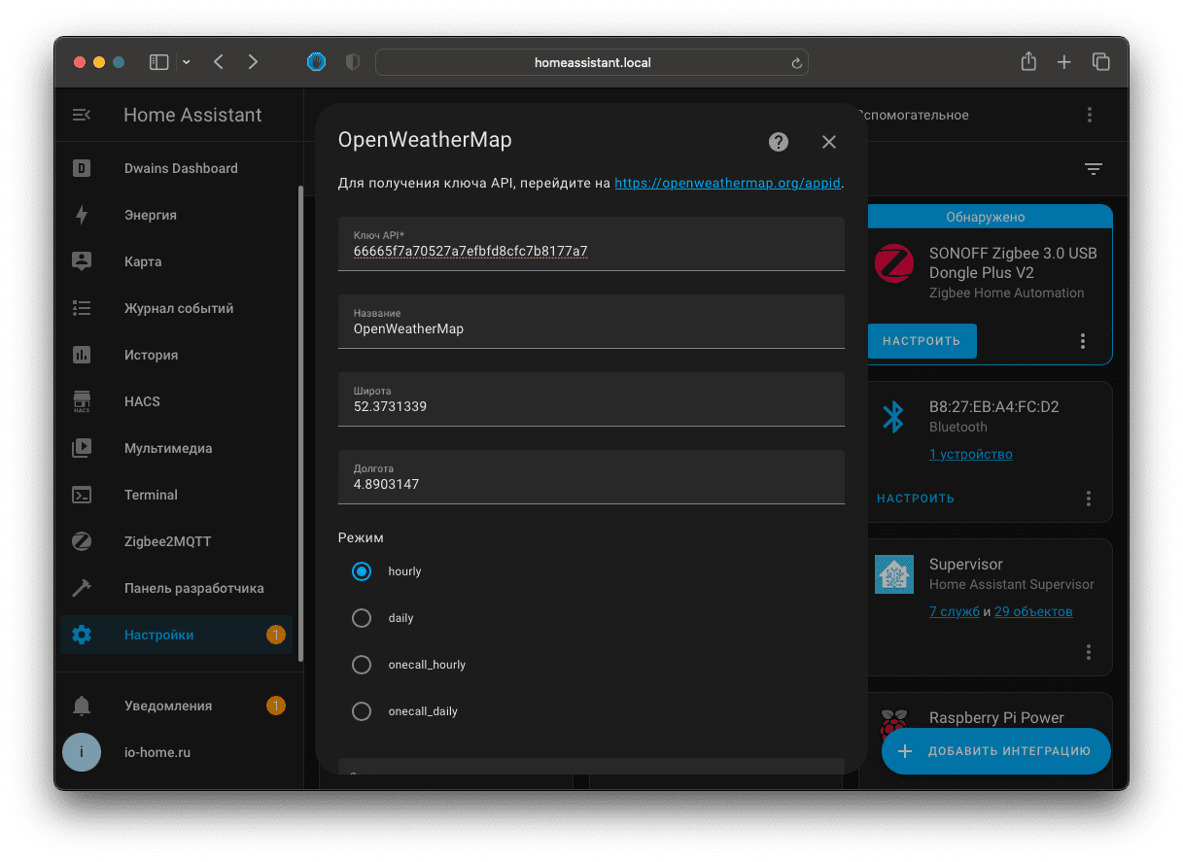Image resolution: width=1183 pixels, height=862 pixels.
Task: Click the SONOFF Zigbee integration logo
Action: coord(894,263)
